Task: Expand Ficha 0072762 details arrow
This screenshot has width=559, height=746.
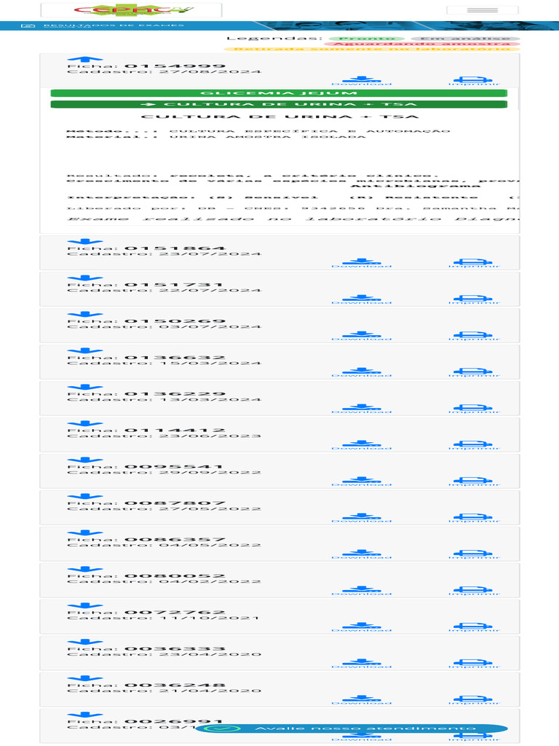Action: [x=84, y=606]
